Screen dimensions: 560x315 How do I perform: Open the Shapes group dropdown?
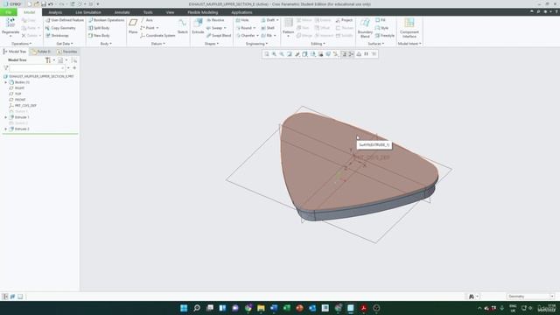point(212,44)
